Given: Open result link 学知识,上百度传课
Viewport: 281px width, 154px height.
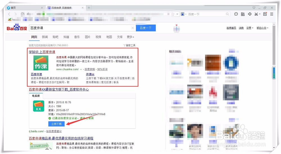Looking at the screenshot, I should point(42,52).
